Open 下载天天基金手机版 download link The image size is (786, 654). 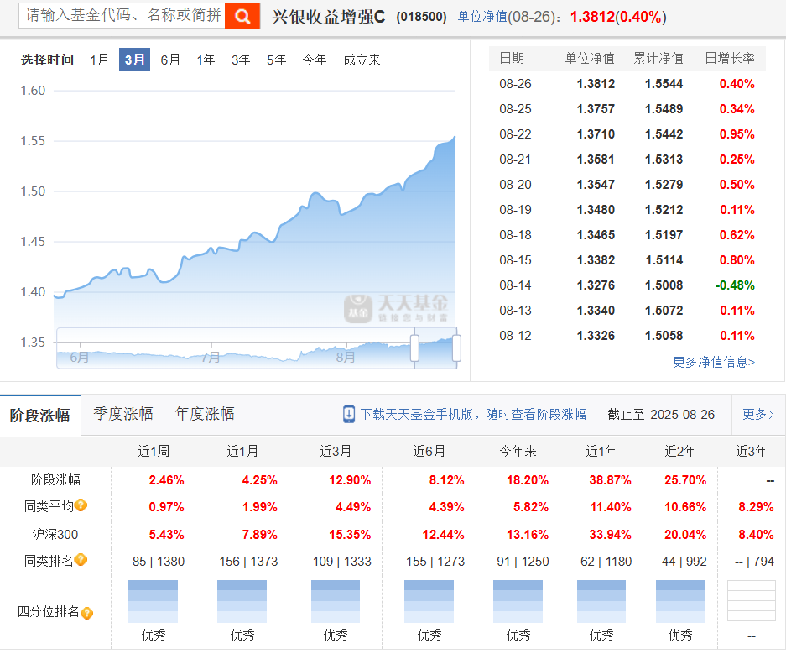point(473,414)
